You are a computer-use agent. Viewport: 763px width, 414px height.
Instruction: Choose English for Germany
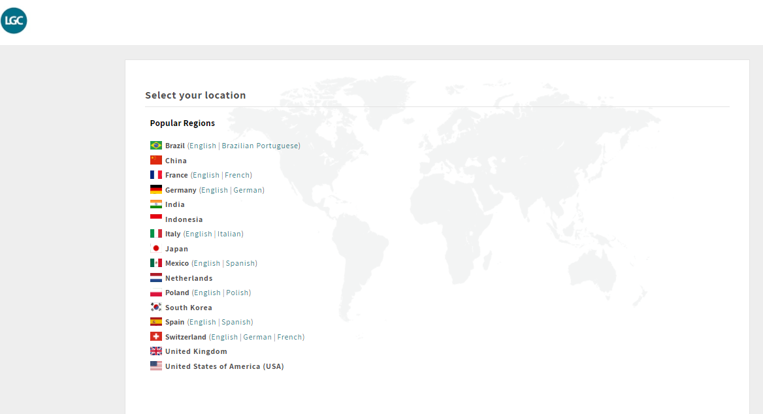214,190
